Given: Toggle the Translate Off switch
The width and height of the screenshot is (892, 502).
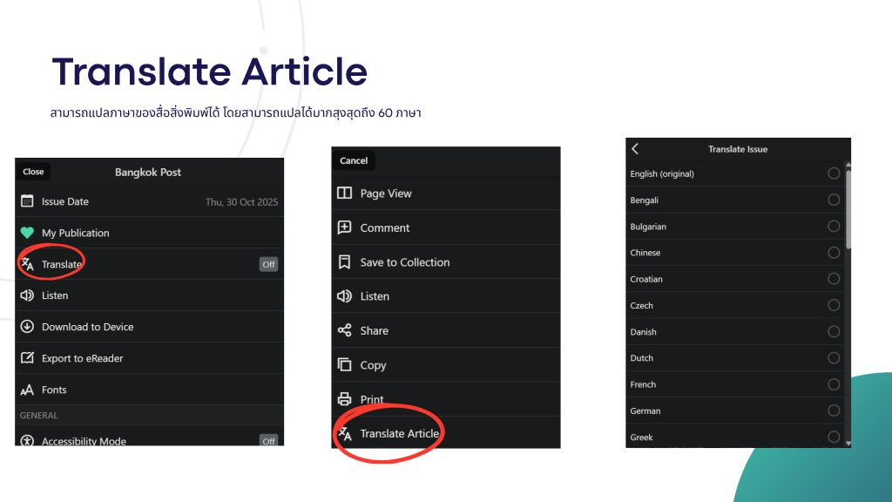Looking at the screenshot, I should (268, 264).
